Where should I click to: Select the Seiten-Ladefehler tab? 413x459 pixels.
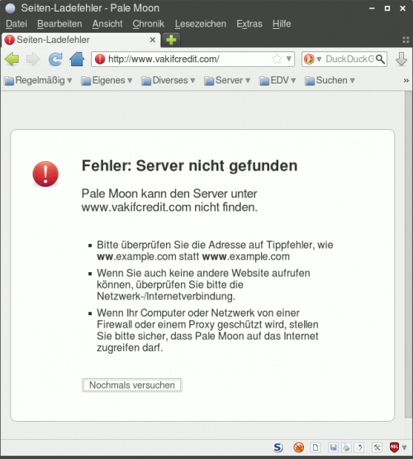[x=81, y=40]
